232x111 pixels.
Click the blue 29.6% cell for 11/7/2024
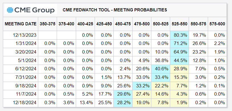(x=123, y=94)
